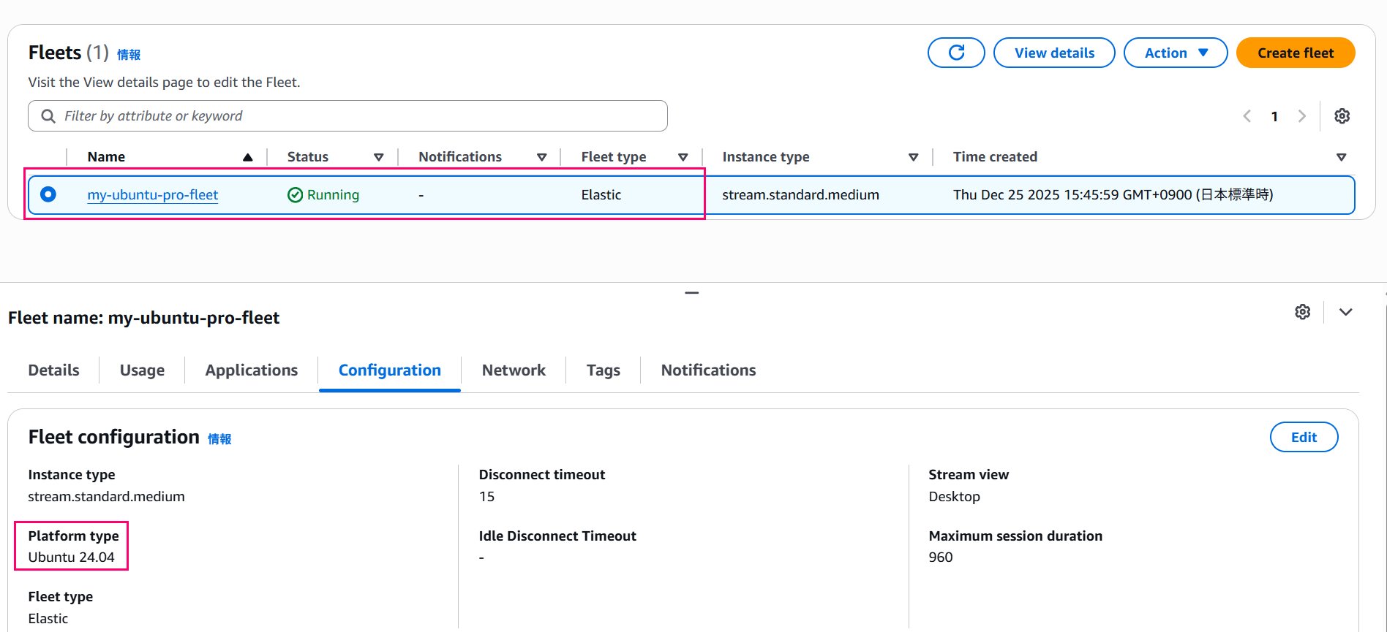
Task: Click stream.standard.medium under Fleet configuration
Action: [x=106, y=496]
